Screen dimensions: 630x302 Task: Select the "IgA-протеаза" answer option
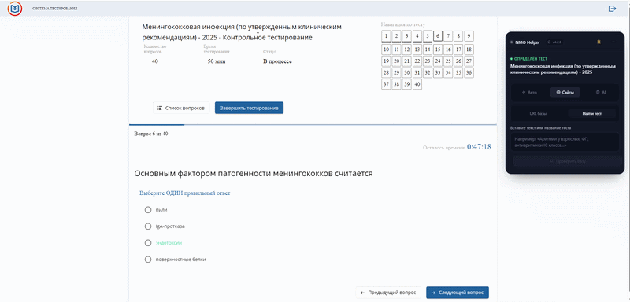(148, 226)
